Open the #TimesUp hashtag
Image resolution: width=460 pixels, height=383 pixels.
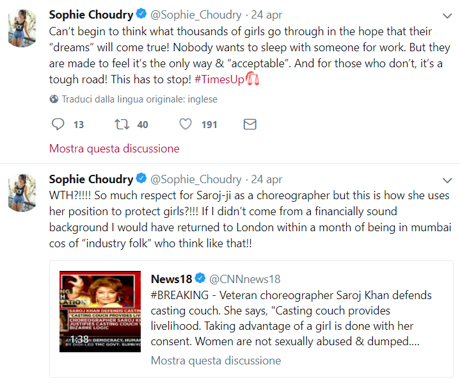click(219, 79)
